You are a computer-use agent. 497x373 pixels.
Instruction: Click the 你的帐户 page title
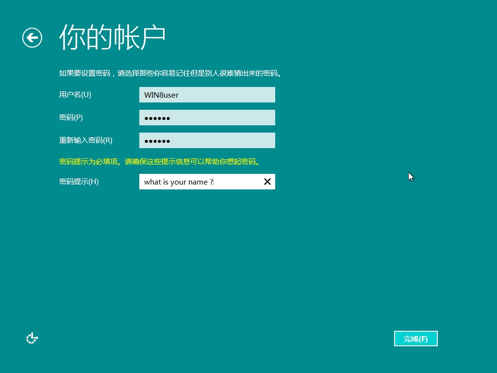pyautogui.click(x=112, y=37)
